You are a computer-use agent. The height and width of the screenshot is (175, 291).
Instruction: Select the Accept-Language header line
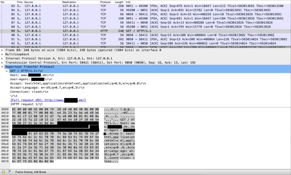pos(47,87)
